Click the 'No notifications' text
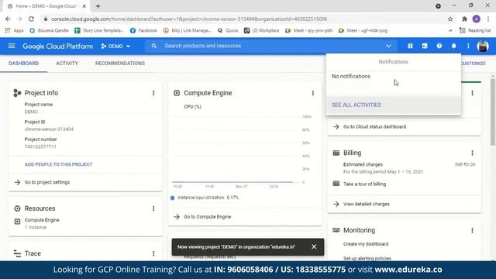 (351, 76)
